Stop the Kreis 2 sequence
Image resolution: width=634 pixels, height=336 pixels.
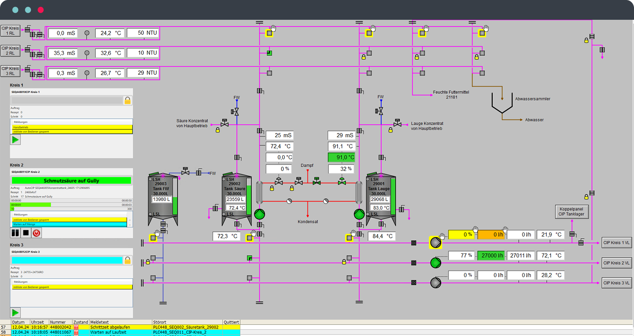[x=26, y=233]
